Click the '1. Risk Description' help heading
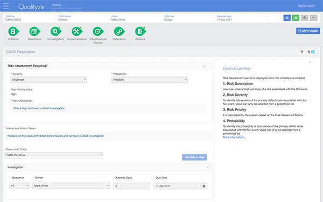Image resolution: width=323 pixels, height=202 pixels. click(238, 84)
